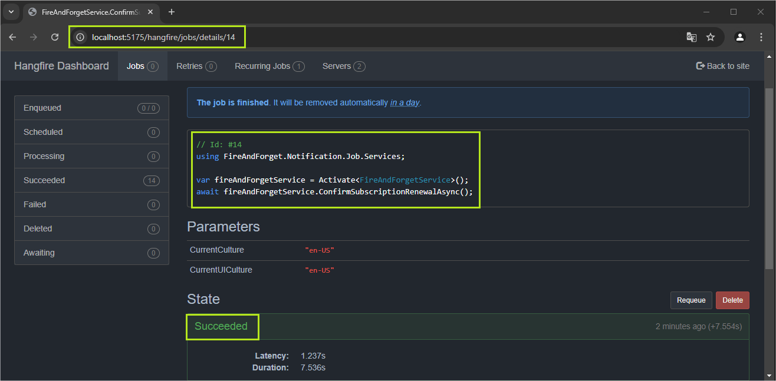Click the Succeeded state heading
776x381 pixels.
click(221, 326)
